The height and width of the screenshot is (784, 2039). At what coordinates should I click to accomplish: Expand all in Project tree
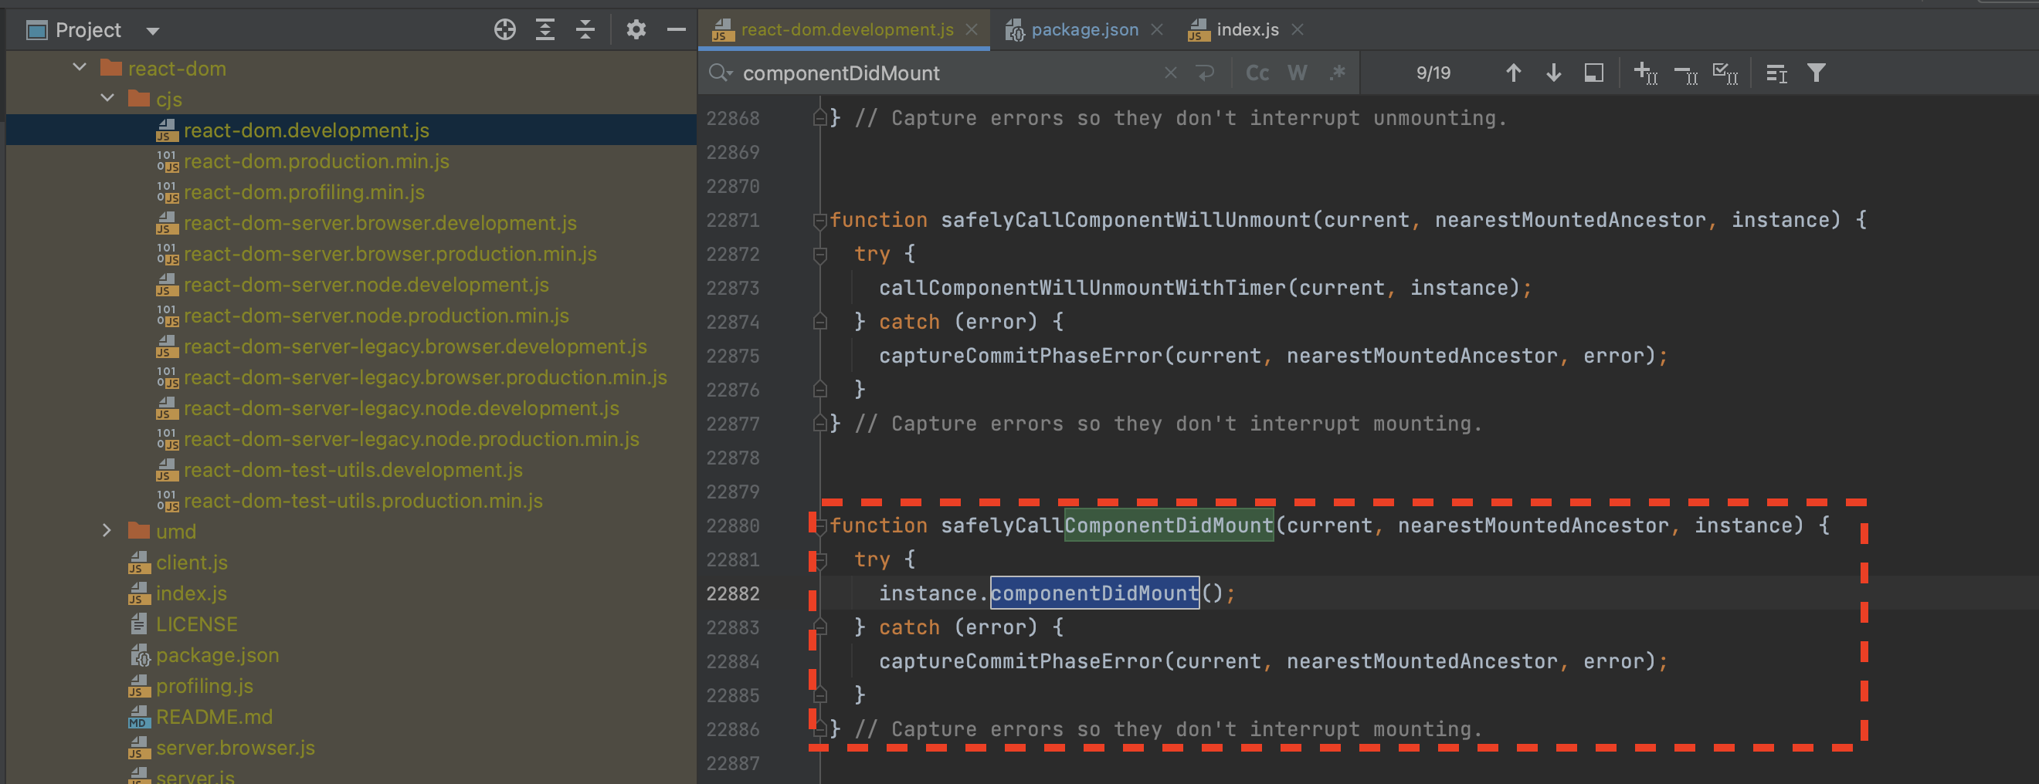coord(545,30)
